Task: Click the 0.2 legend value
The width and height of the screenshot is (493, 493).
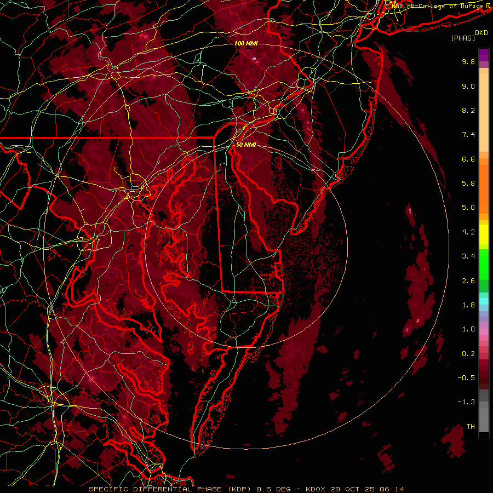Action: [468, 354]
